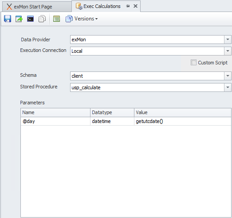Click the Save floppy disk icon
Screen dimensions: 232x218
pos(8,19)
